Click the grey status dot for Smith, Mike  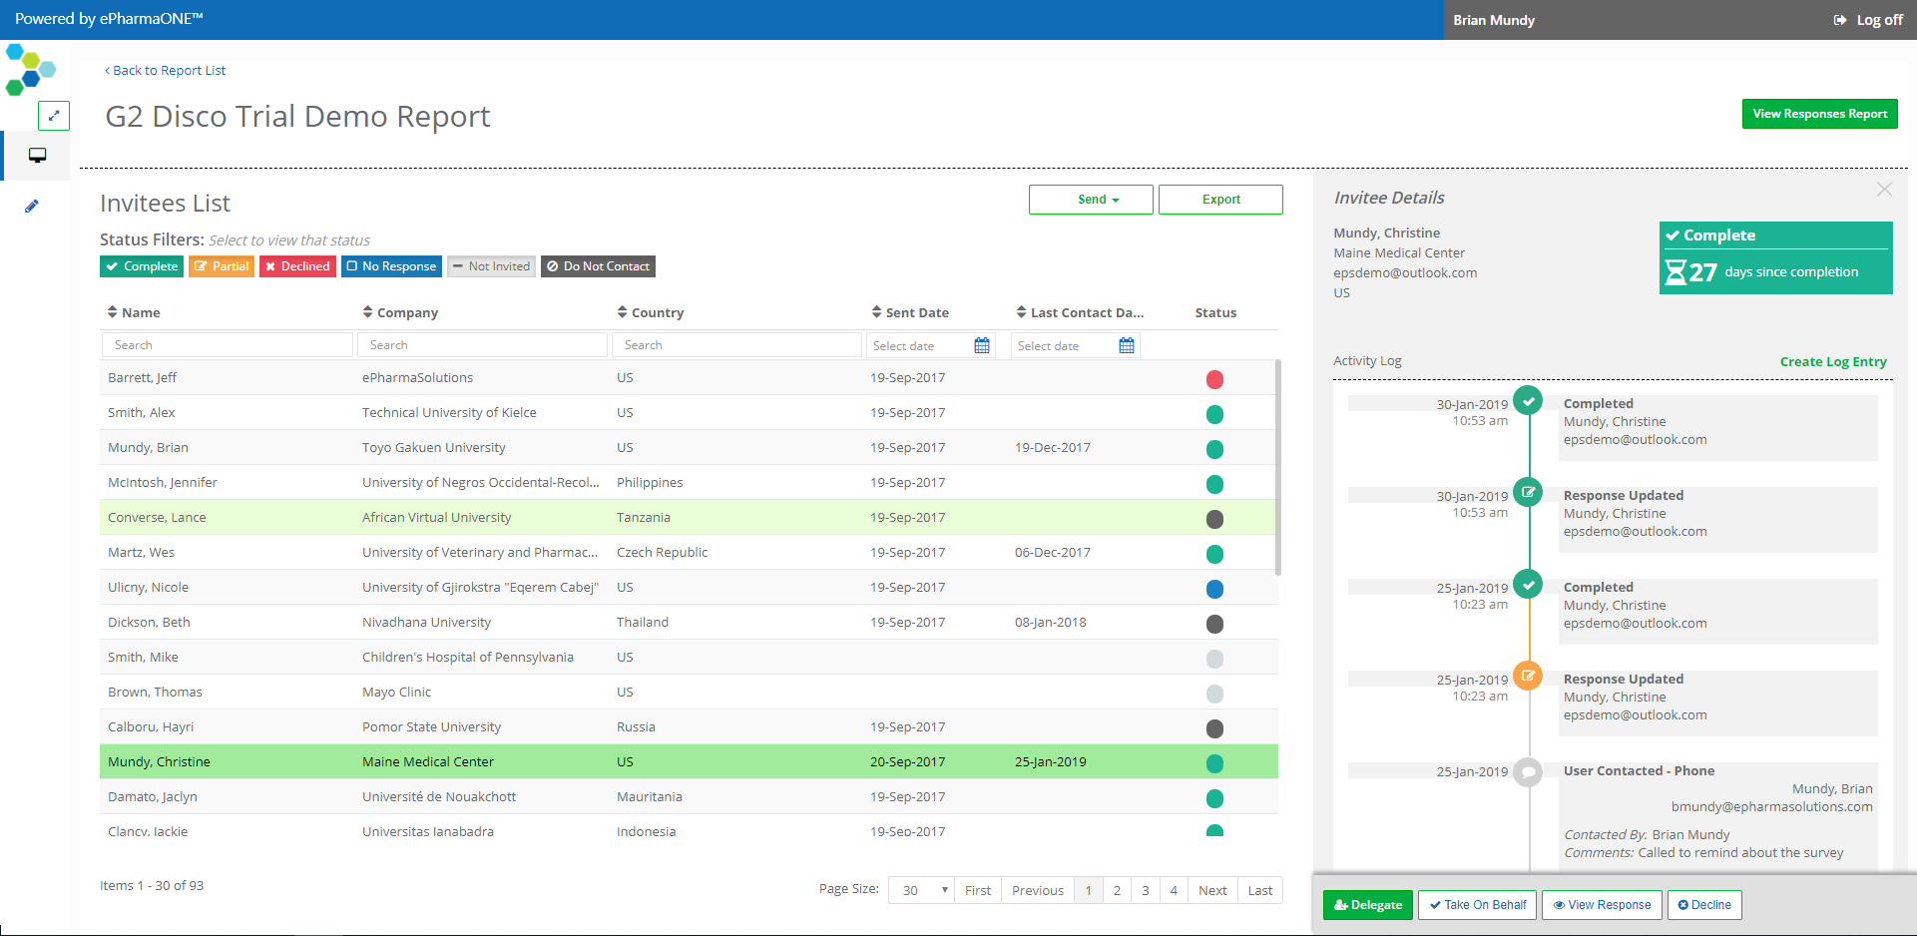tap(1214, 659)
